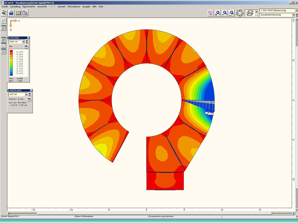This screenshot has width=298, height=224.
Task: Click the exit door icon
Action: tap(25, 13)
